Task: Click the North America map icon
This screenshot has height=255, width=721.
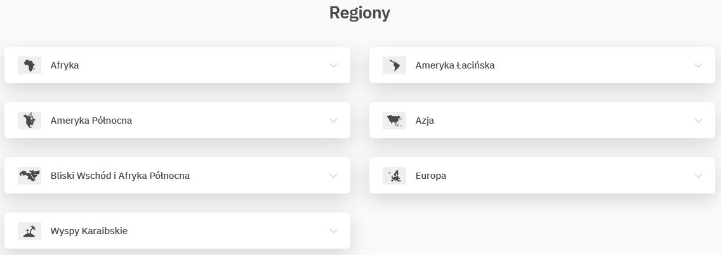Action: tap(29, 121)
